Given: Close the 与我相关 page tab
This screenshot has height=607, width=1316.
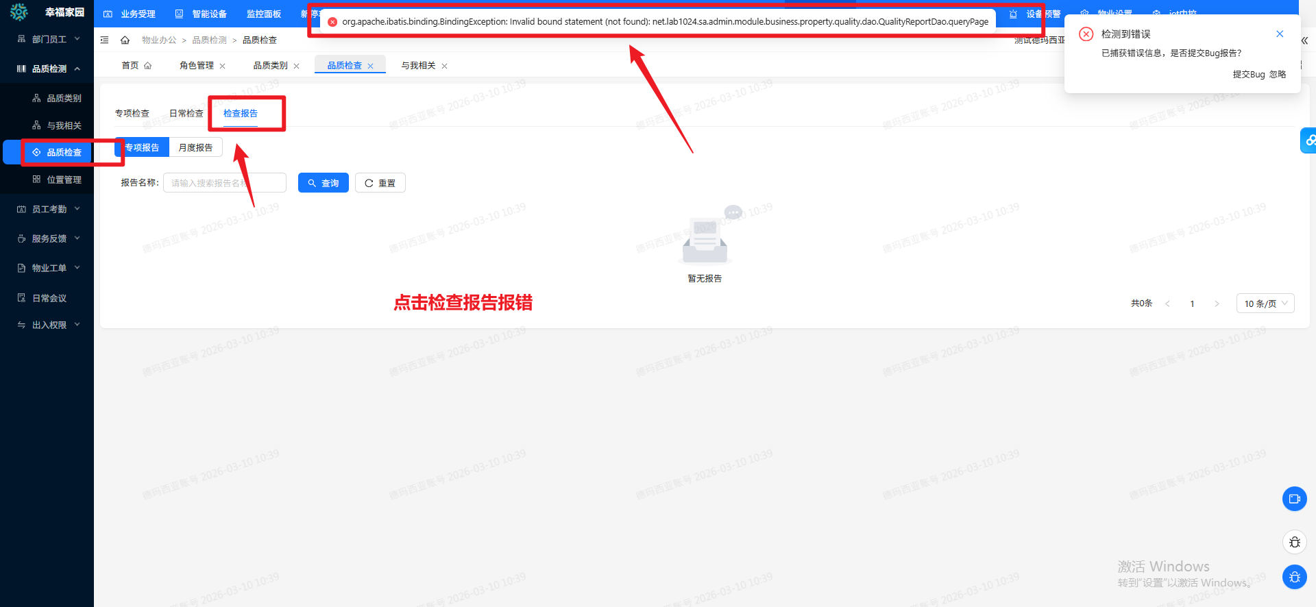Looking at the screenshot, I should point(444,66).
